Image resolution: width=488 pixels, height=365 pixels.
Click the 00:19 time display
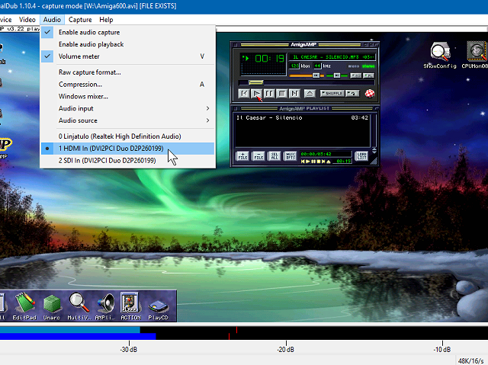269,59
